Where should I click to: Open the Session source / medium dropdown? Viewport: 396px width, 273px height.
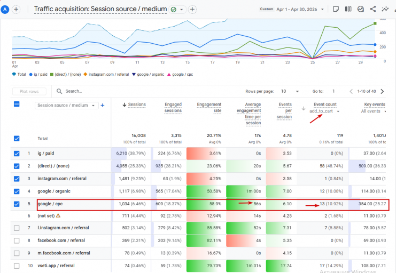66,106
